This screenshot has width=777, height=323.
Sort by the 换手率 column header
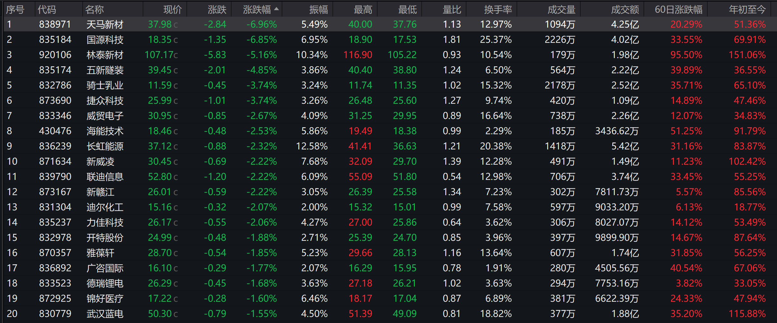point(498,10)
